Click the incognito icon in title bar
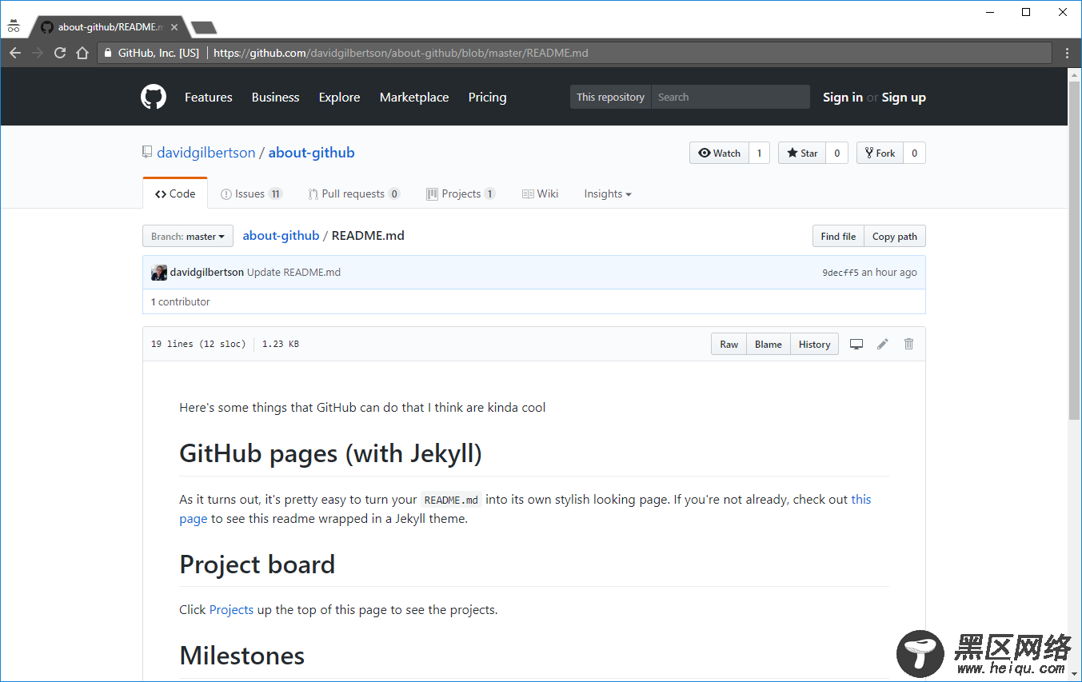 (13, 26)
